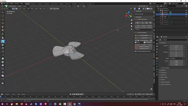Toggle X-ray display in viewport header
The height and width of the screenshot is (106, 188).
click(144, 9)
